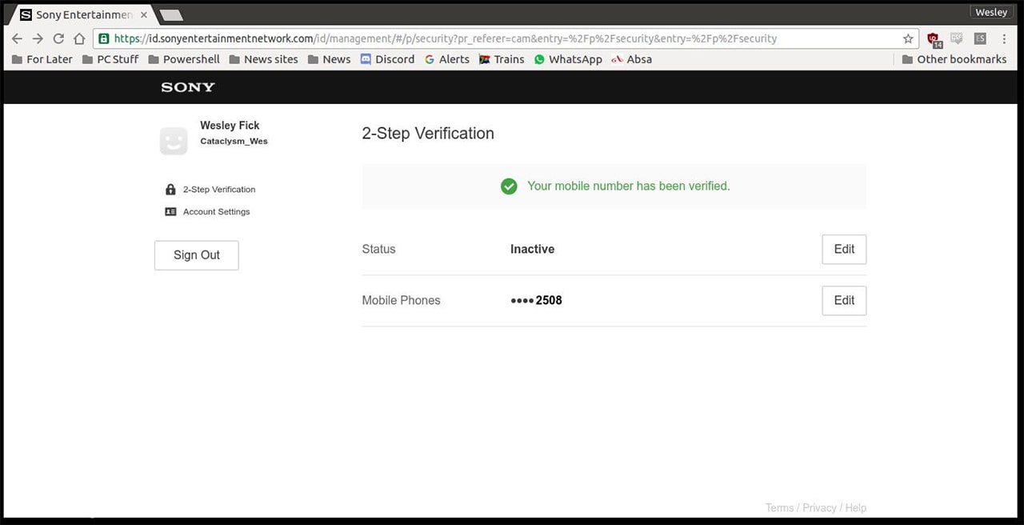This screenshot has width=1024, height=525.
Task: Click the secure padlock icon in address bar
Action: (x=103, y=38)
